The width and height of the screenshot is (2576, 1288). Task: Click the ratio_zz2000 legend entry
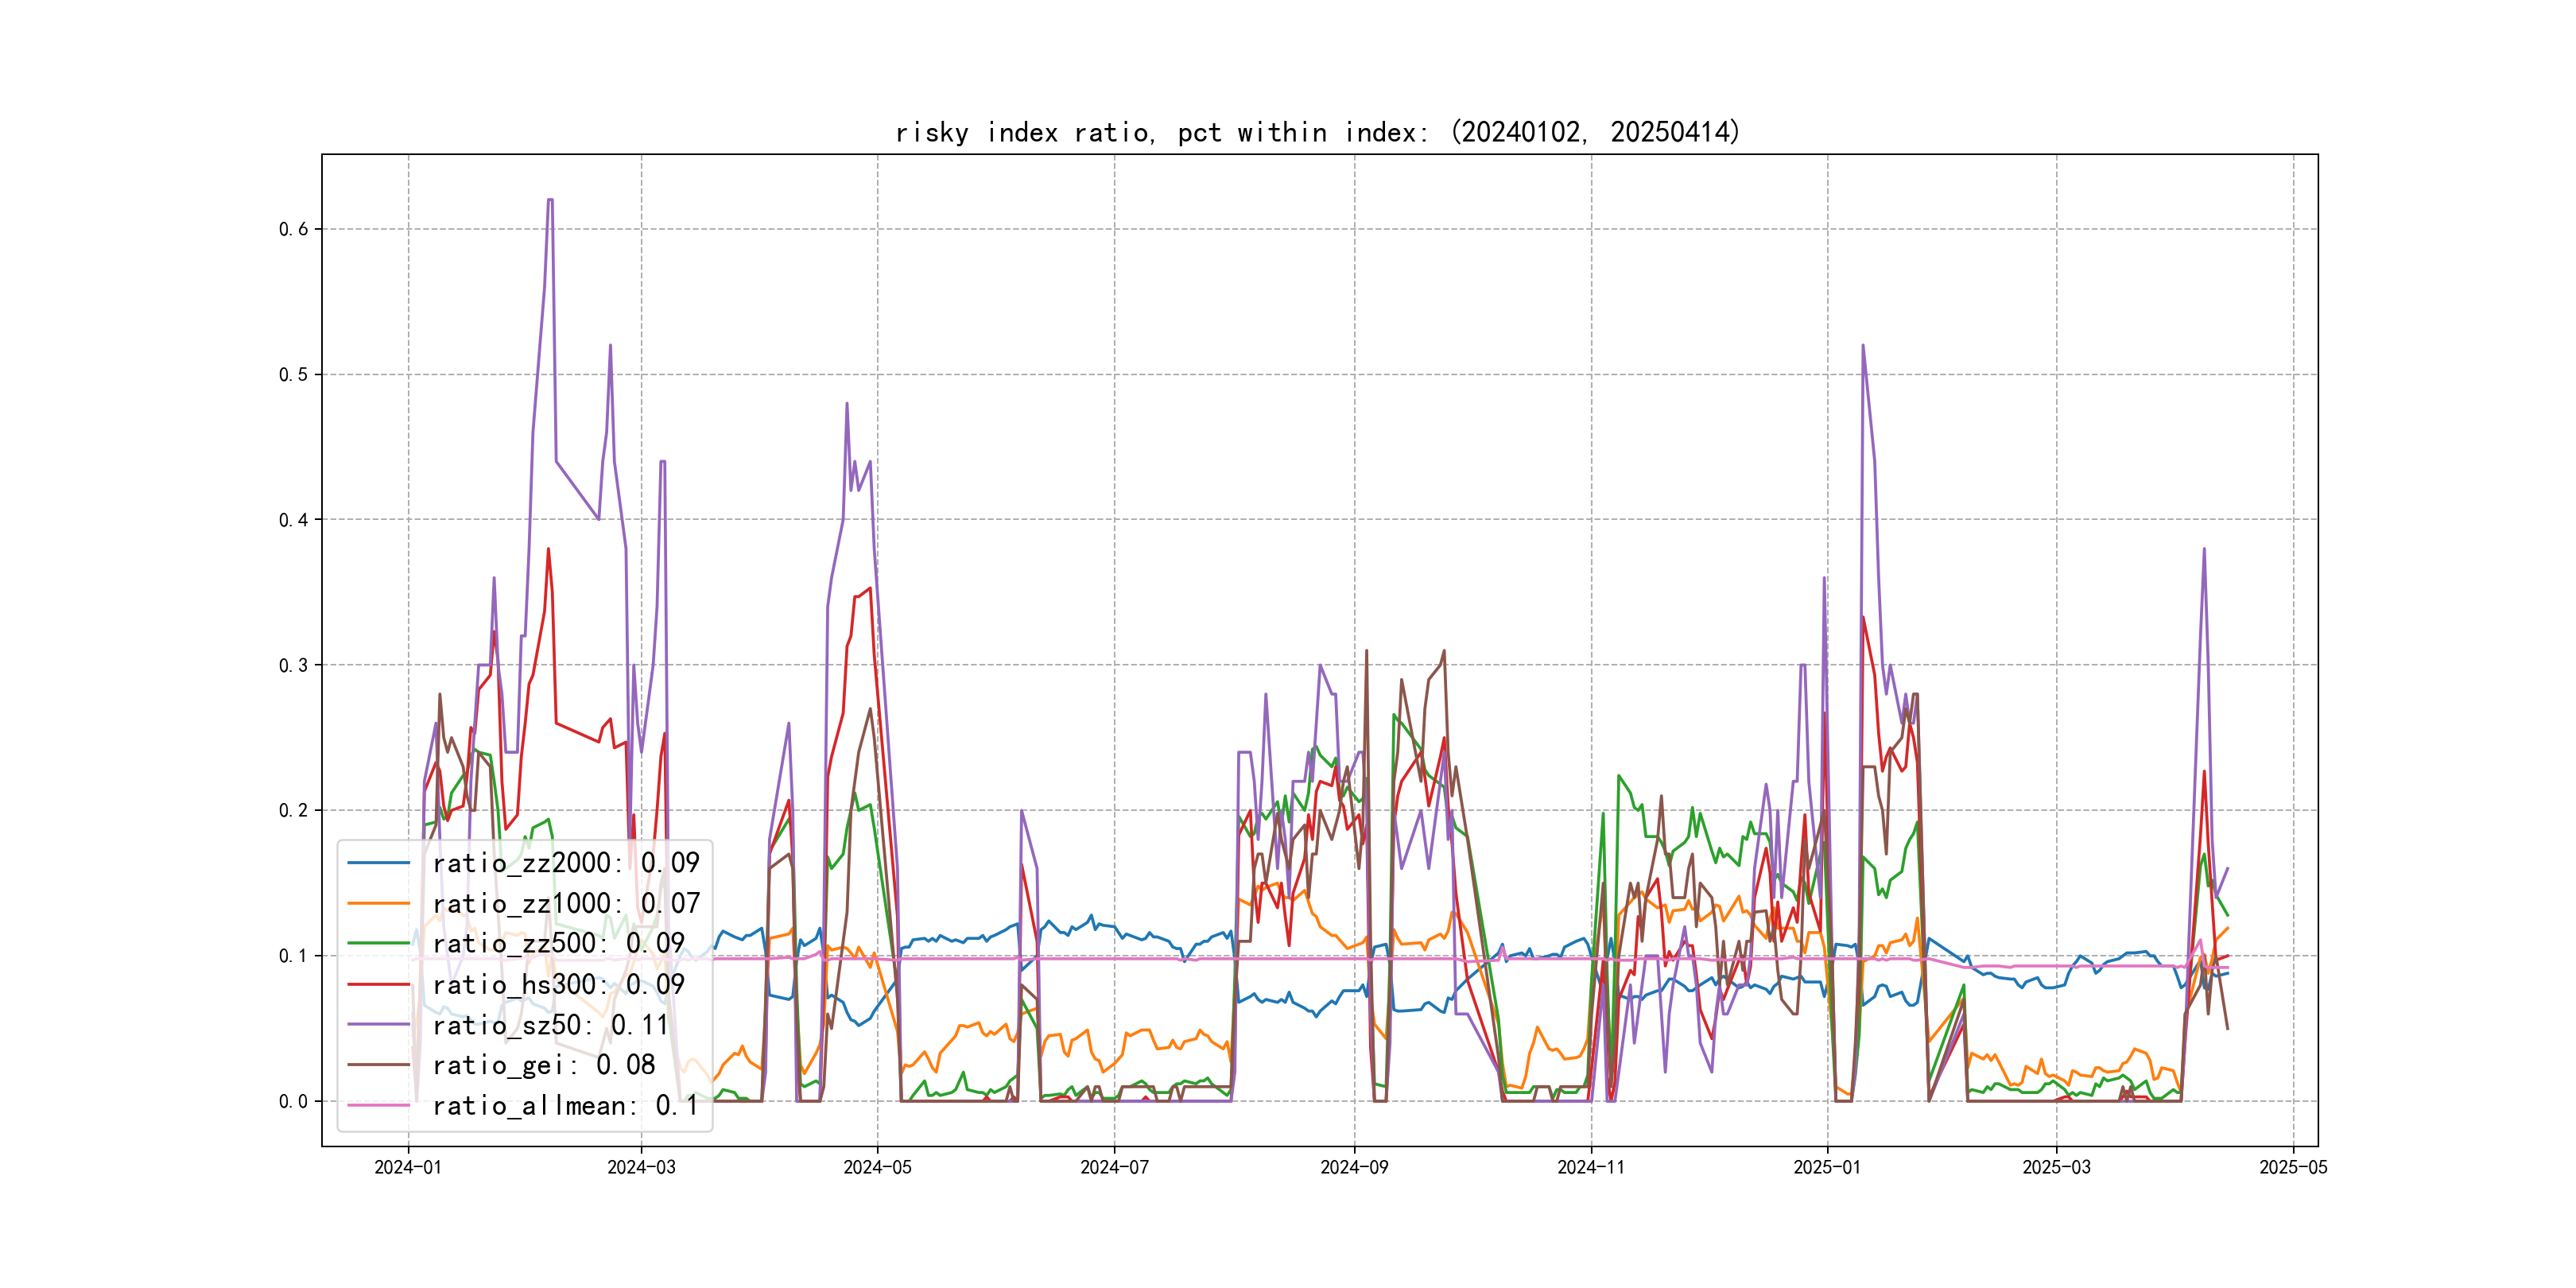pos(565,862)
